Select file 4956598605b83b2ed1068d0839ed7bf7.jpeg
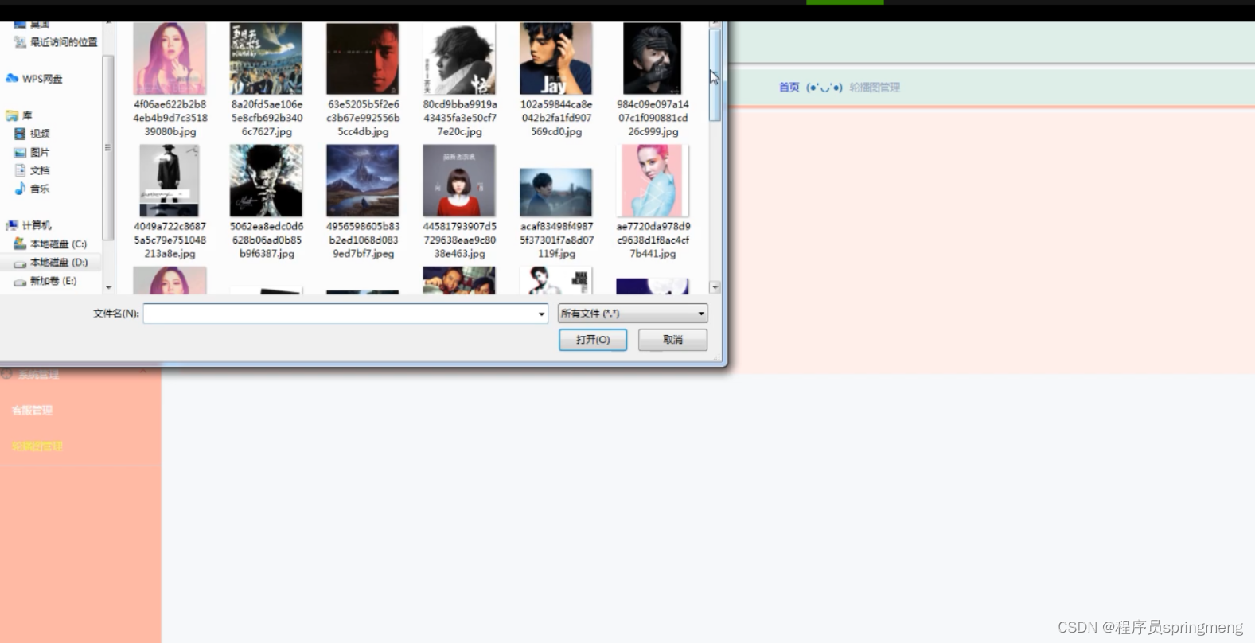Image resolution: width=1255 pixels, height=643 pixels. coord(363,202)
